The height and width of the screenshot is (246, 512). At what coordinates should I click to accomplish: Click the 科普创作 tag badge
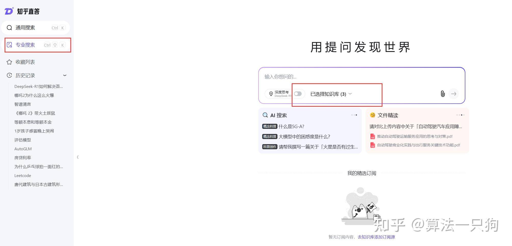[x=270, y=147]
